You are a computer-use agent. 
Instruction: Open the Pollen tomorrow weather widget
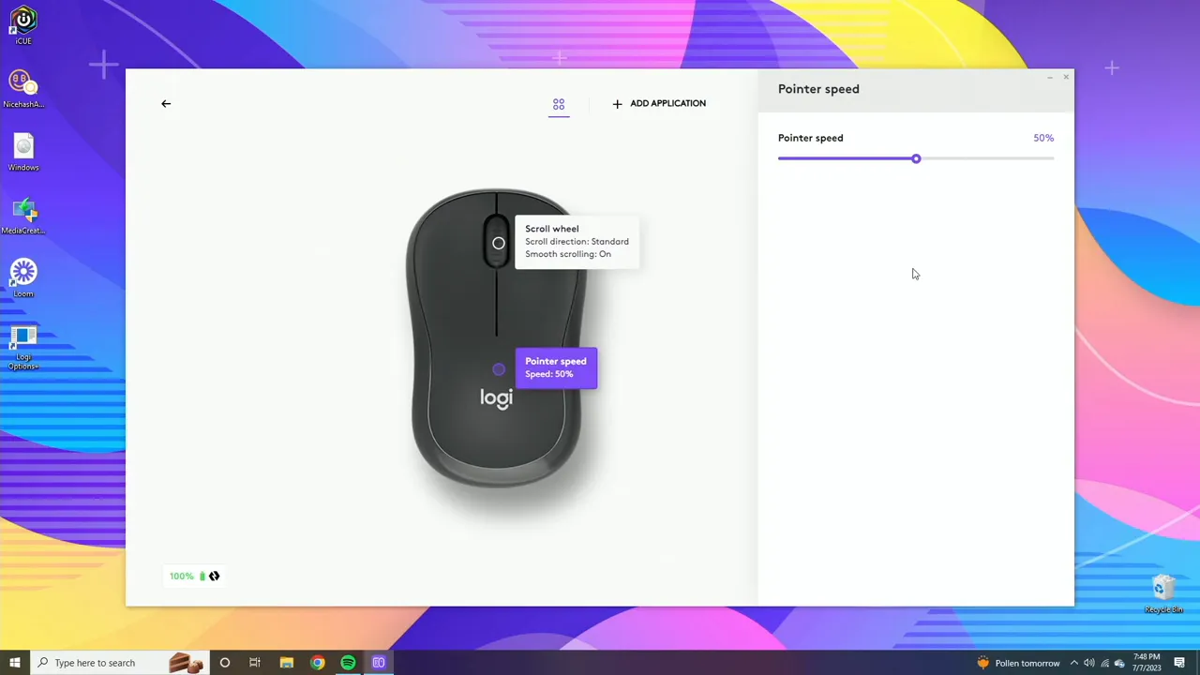(x=1018, y=663)
